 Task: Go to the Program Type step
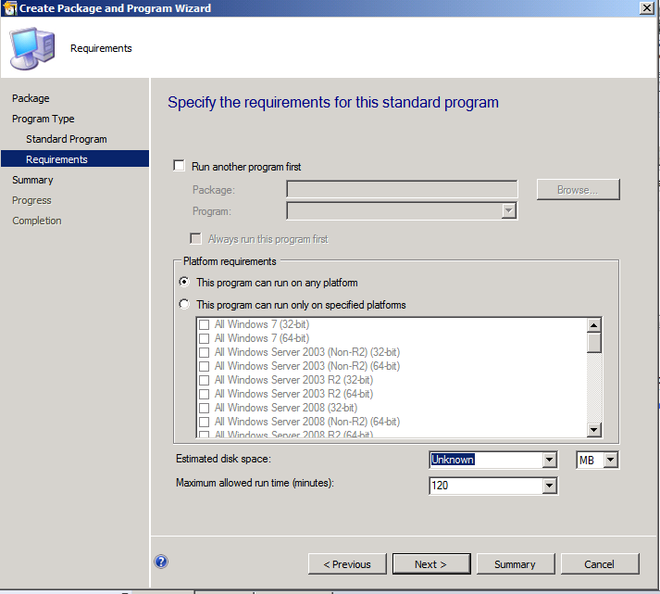click(43, 119)
